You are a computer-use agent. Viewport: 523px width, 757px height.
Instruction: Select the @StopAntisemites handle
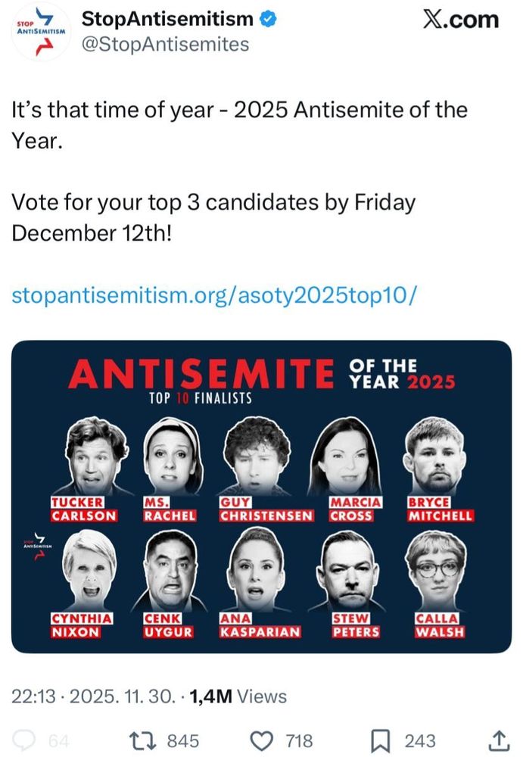(x=165, y=45)
